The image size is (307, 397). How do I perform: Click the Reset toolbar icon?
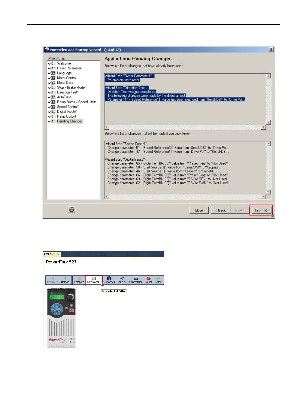pos(158,280)
